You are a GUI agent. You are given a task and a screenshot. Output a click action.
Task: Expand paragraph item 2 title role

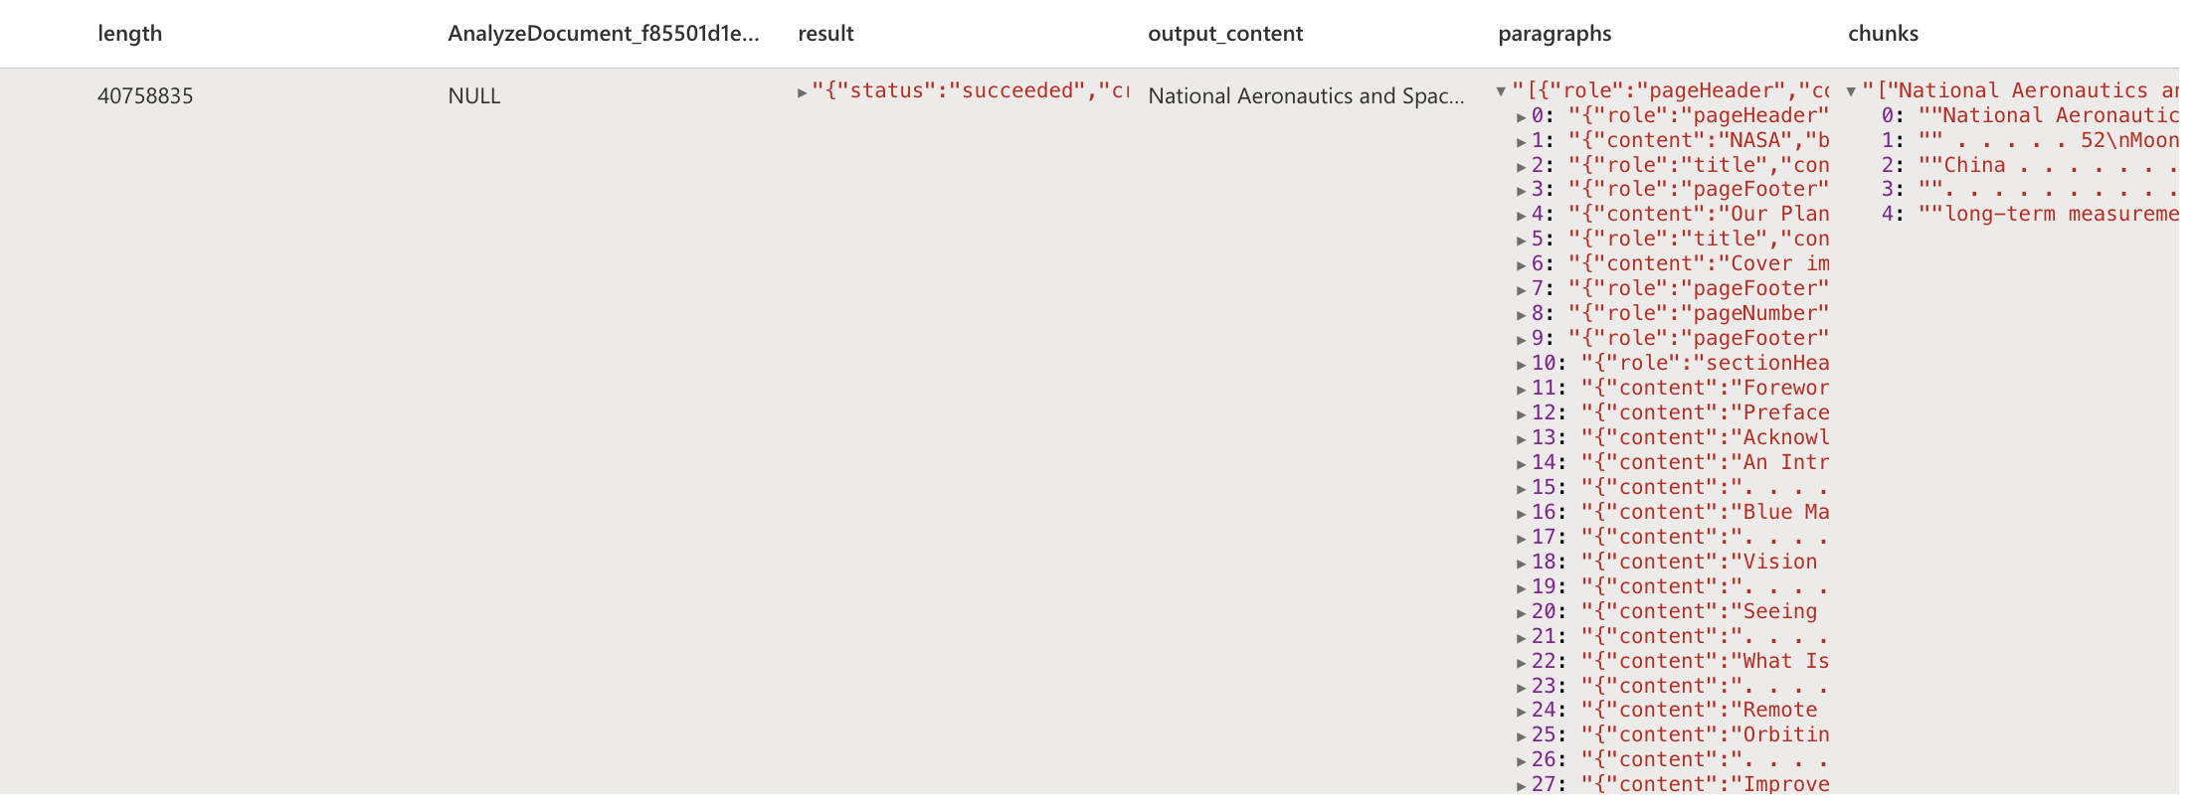[x=1521, y=167]
